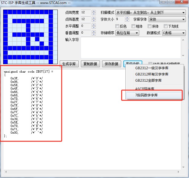This screenshot has height=178, width=189.
Task: Increase the 垂直调整 value with up arrow
Action: point(94,31)
